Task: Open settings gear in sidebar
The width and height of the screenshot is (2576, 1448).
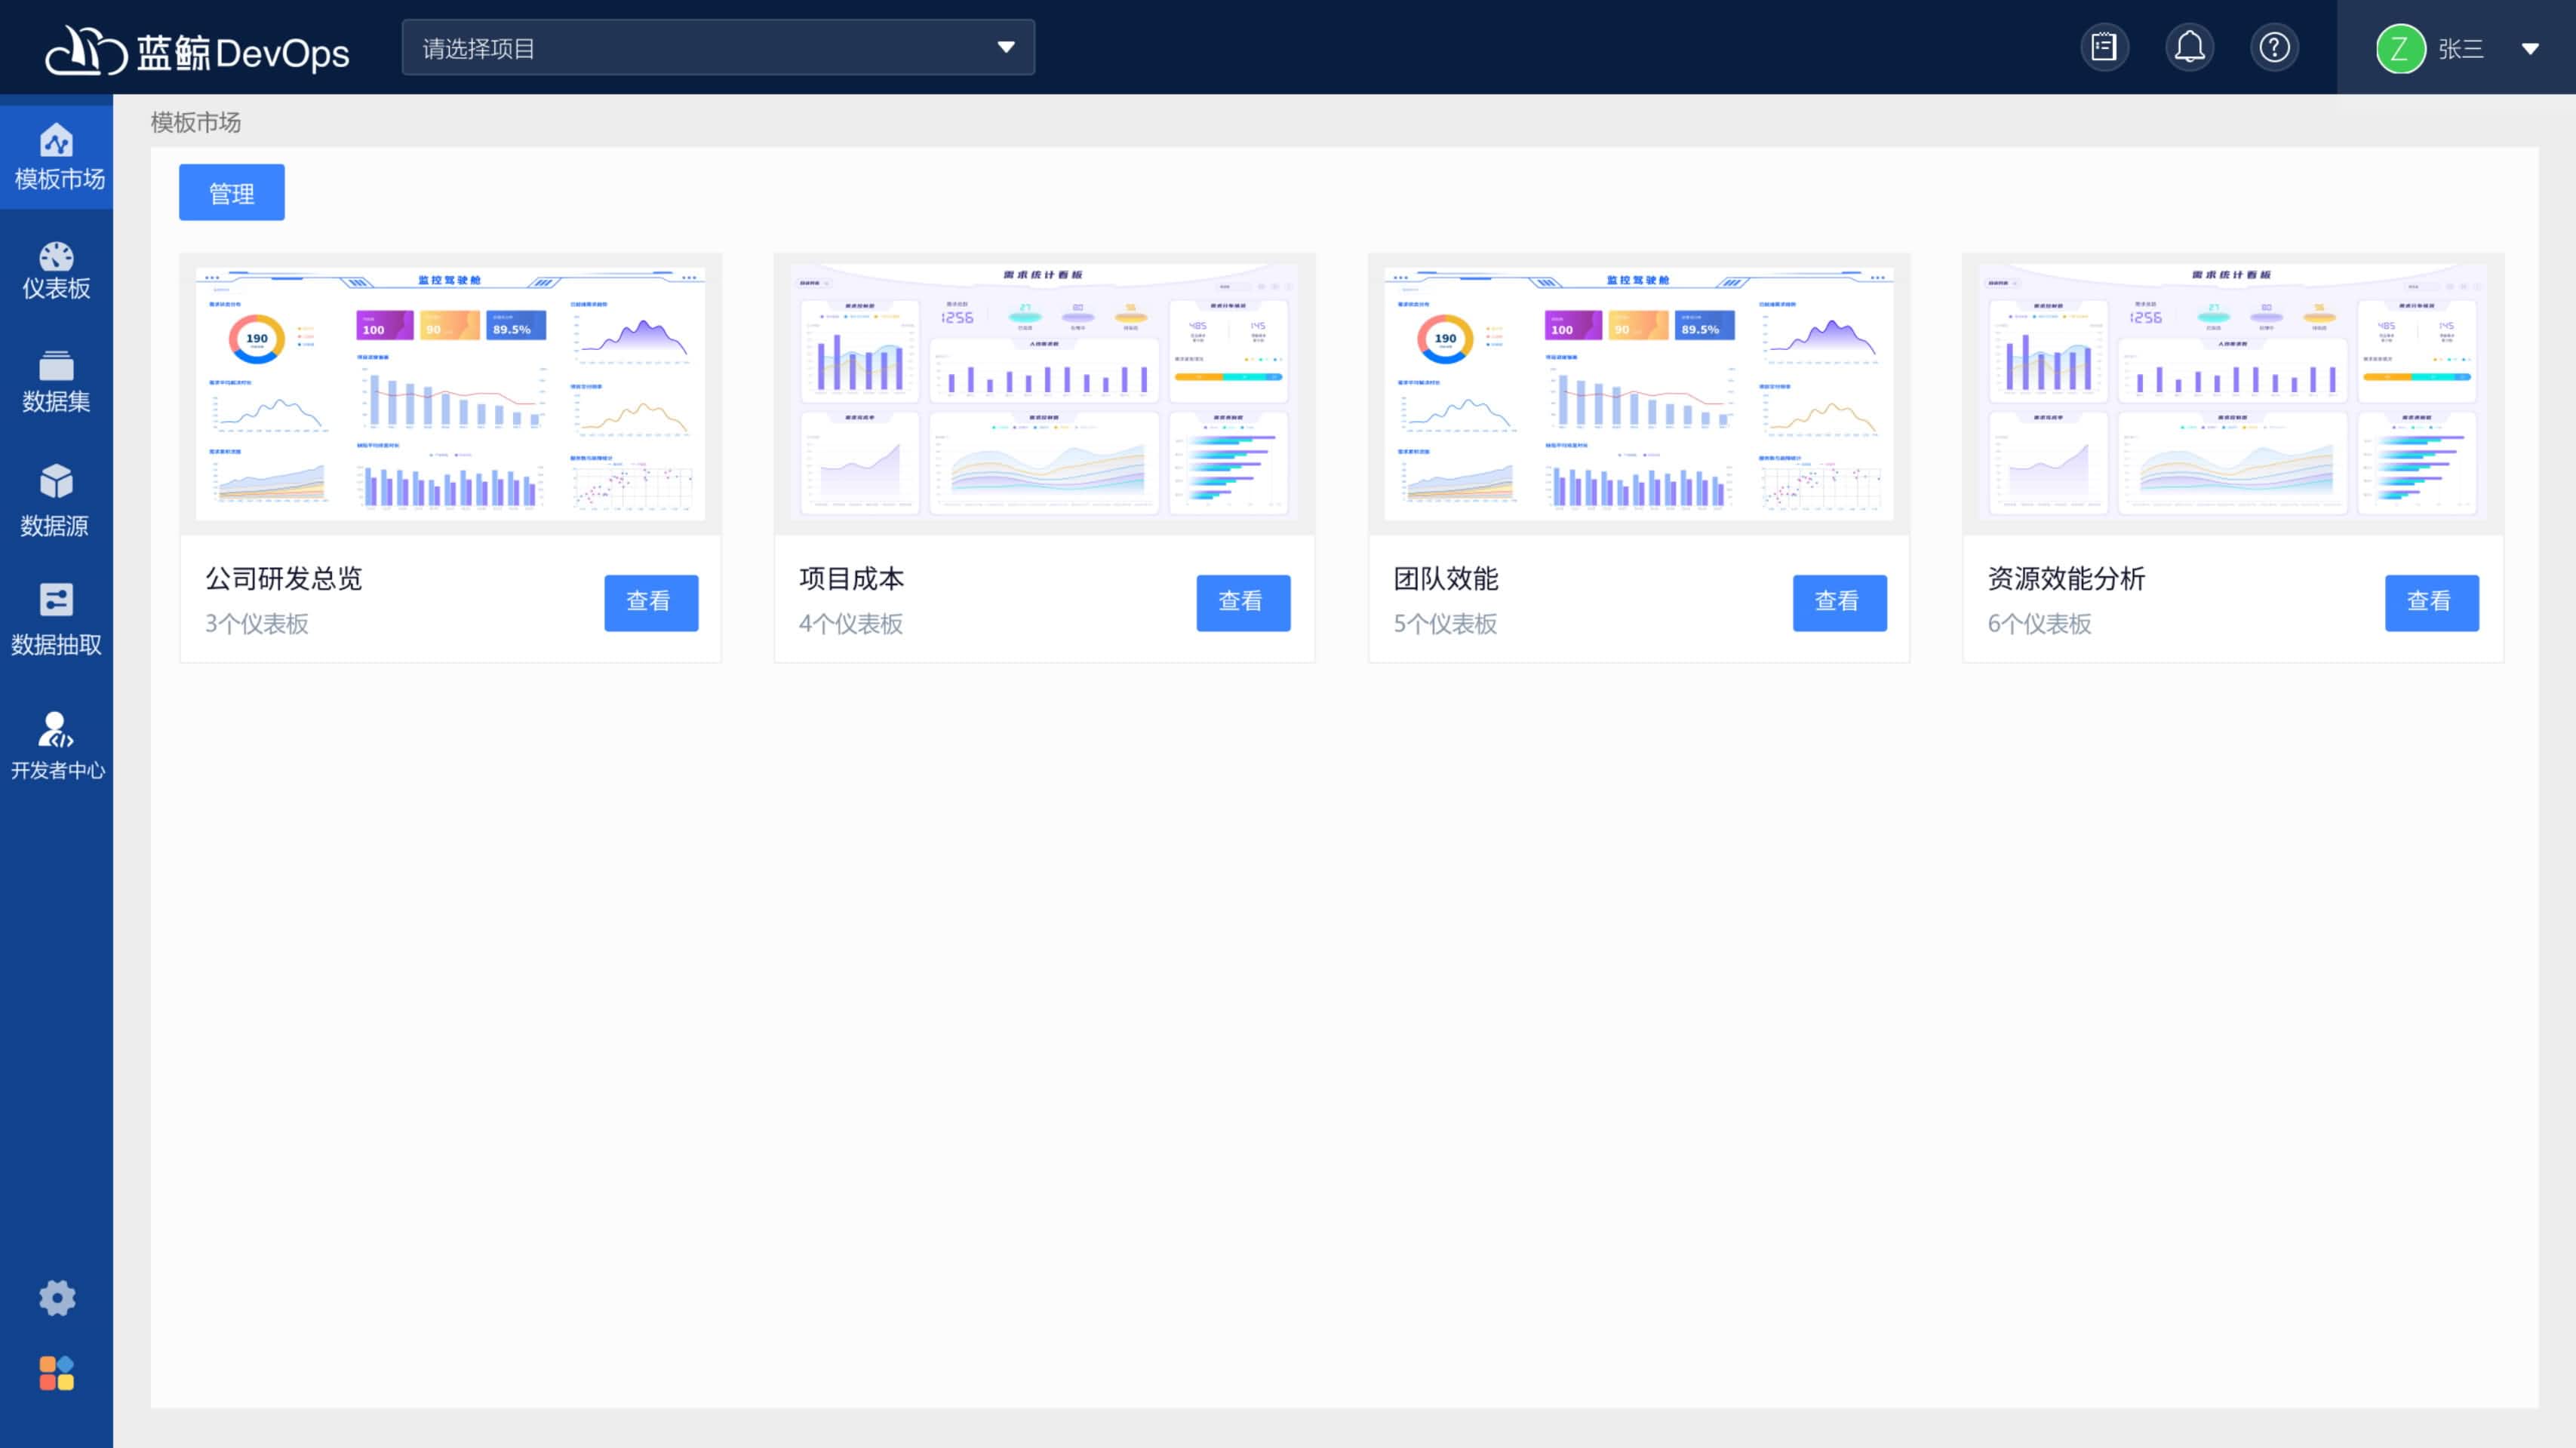Action: (56, 1297)
